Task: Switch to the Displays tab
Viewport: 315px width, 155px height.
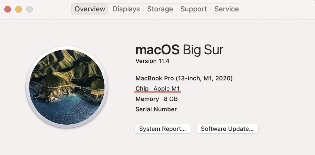Action: tap(126, 9)
